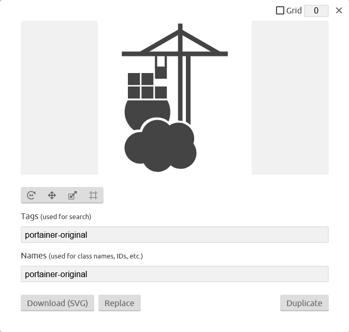Click the Replace button
Viewport: 349px width, 332px height.
pos(120,303)
